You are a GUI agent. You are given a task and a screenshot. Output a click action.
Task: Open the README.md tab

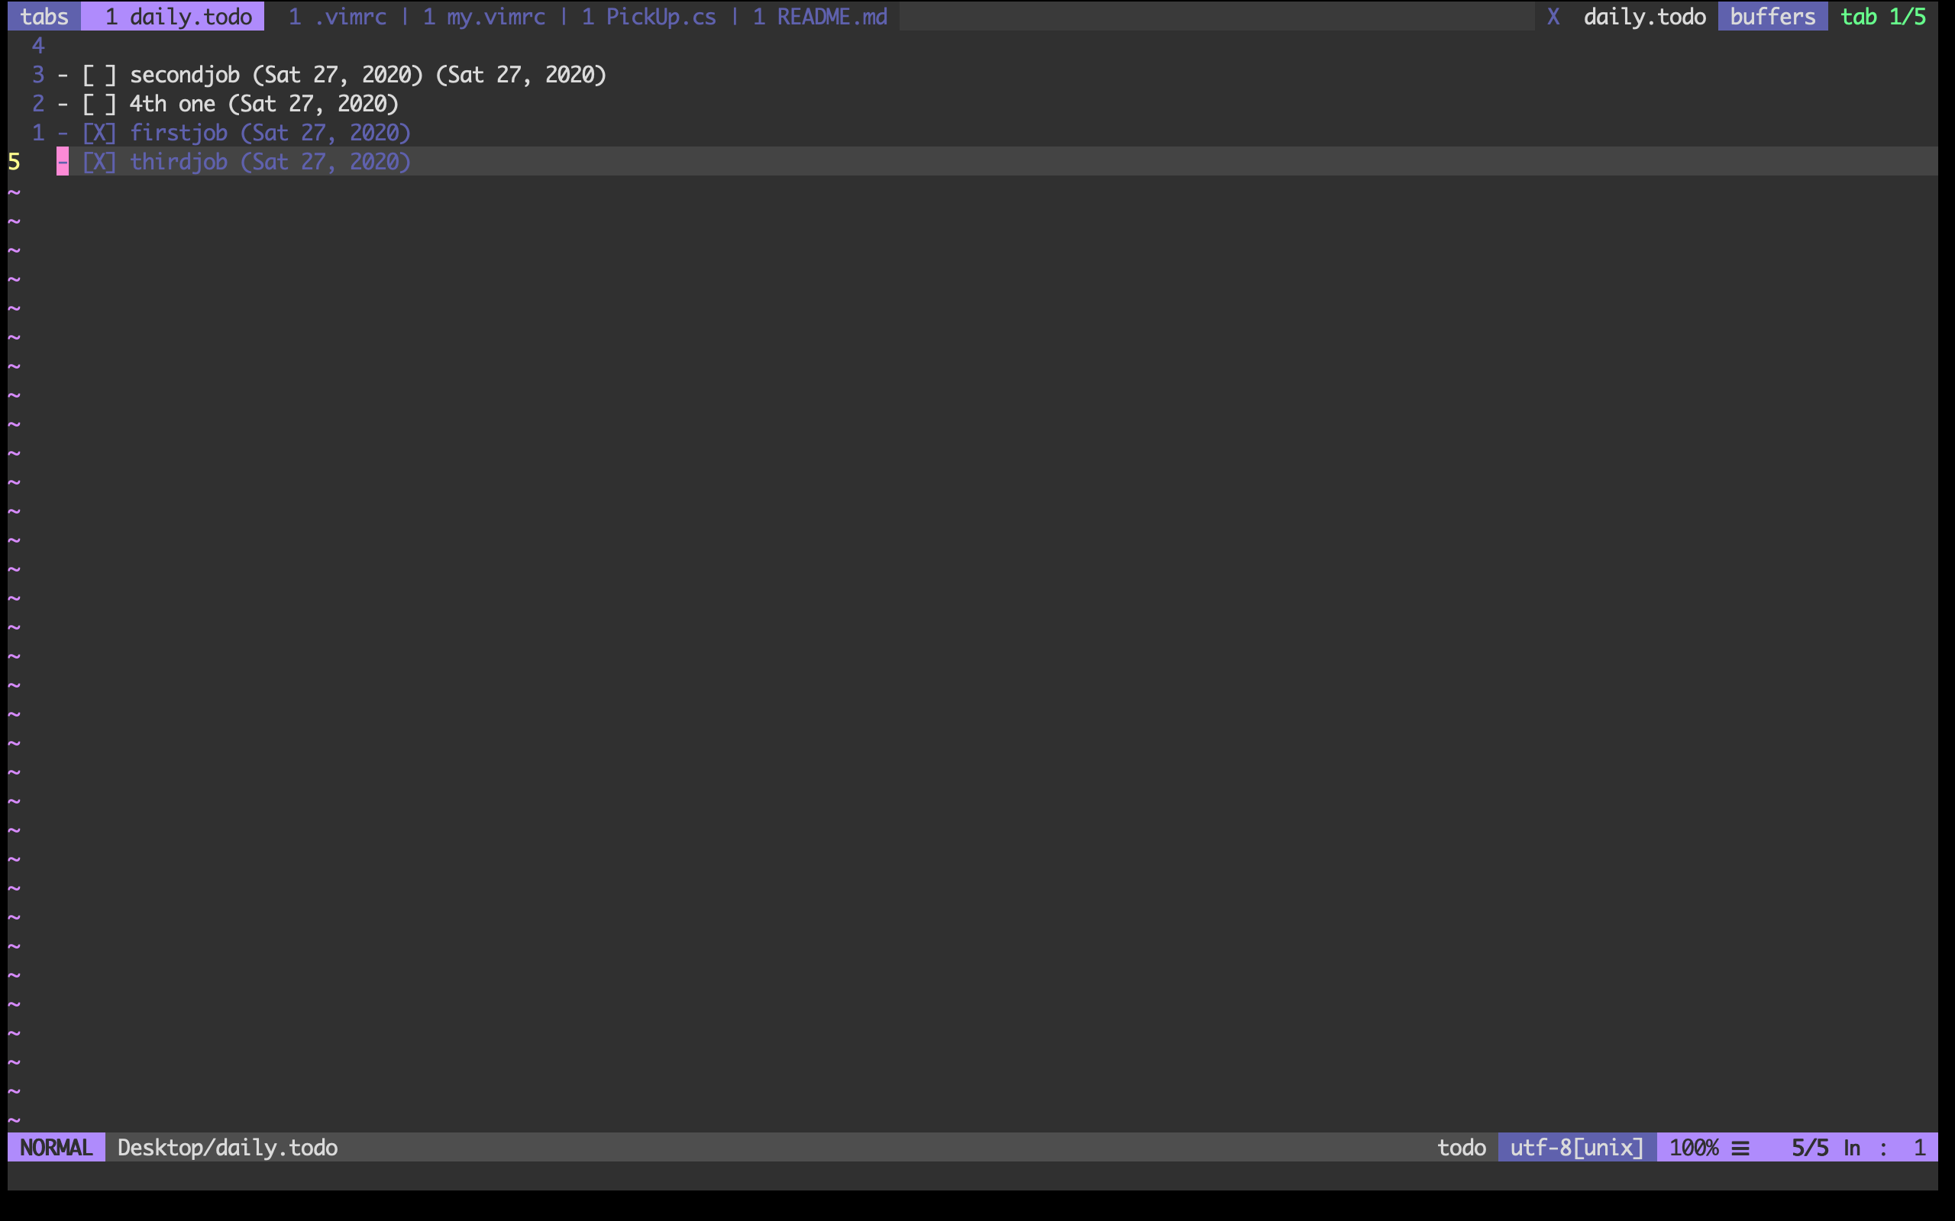coord(819,16)
